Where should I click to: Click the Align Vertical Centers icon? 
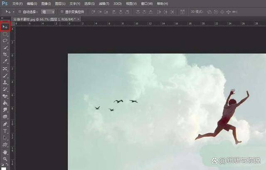click(100, 12)
